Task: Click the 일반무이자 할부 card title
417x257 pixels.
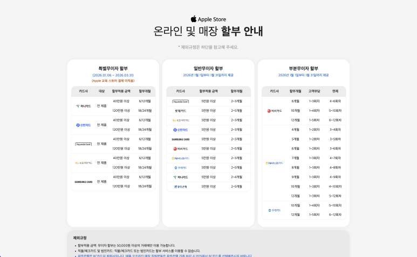Action: tap(208, 68)
